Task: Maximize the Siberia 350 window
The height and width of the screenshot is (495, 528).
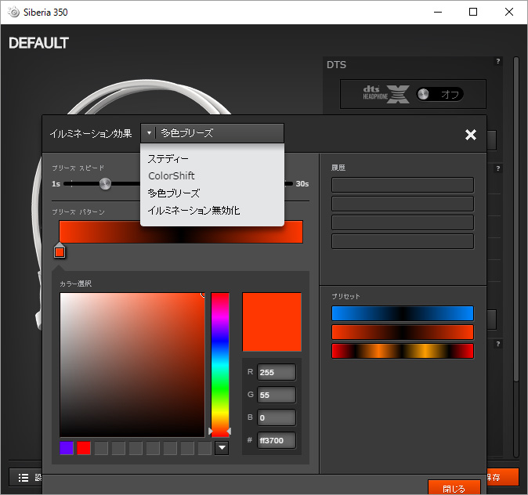Action: [x=473, y=12]
